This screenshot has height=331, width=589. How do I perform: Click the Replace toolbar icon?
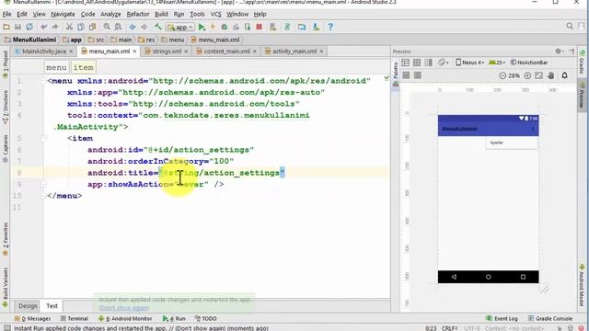pyautogui.click(x=118, y=27)
